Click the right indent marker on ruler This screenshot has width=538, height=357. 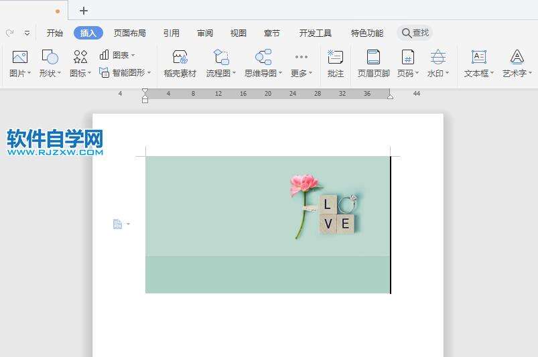pyautogui.click(x=390, y=96)
